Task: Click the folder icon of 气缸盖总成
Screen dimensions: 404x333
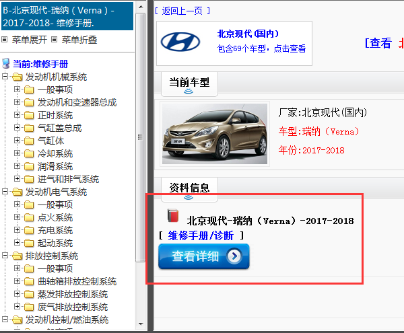Action: click(x=29, y=128)
